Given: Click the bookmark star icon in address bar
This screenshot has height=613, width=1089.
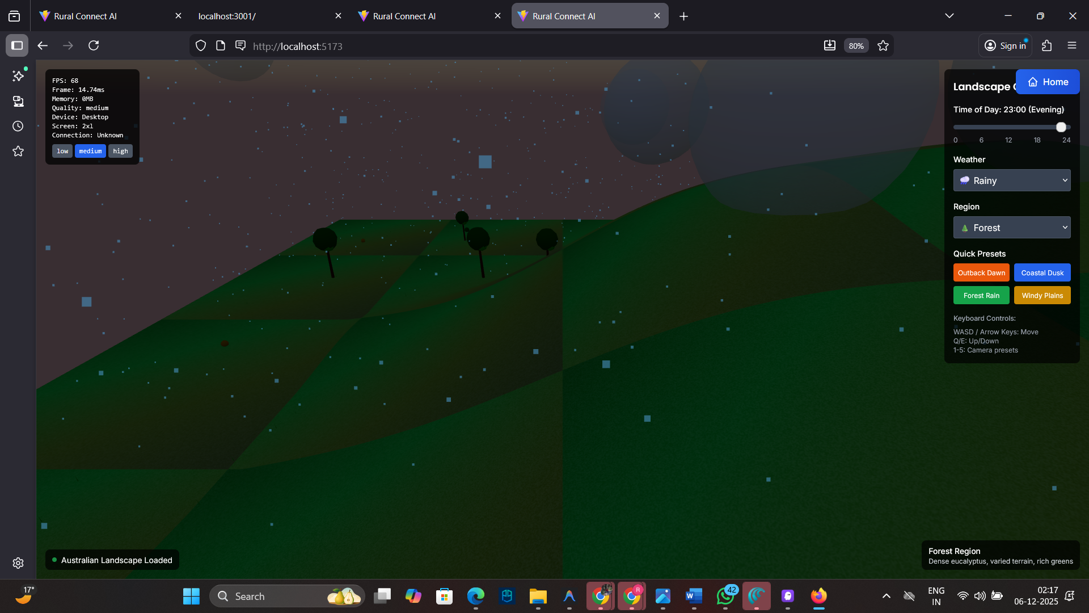Looking at the screenshot, I should tap(883, 45).
